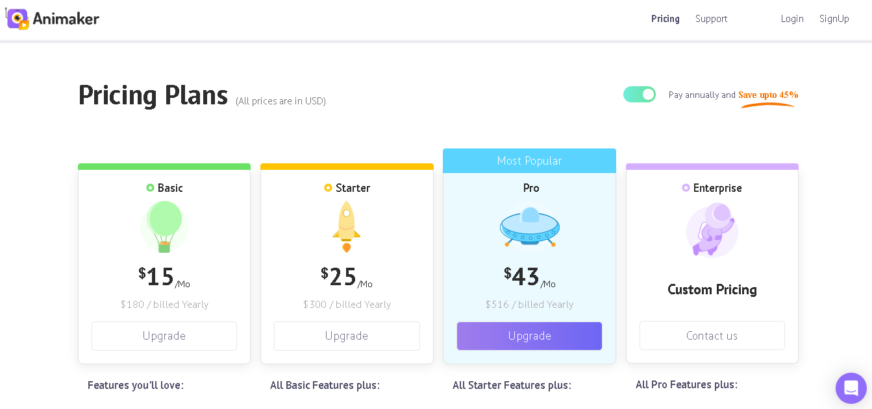Click the bullseye icon beside Basic
Viewport: 872px width, 409px height.
tap(149, 188)
